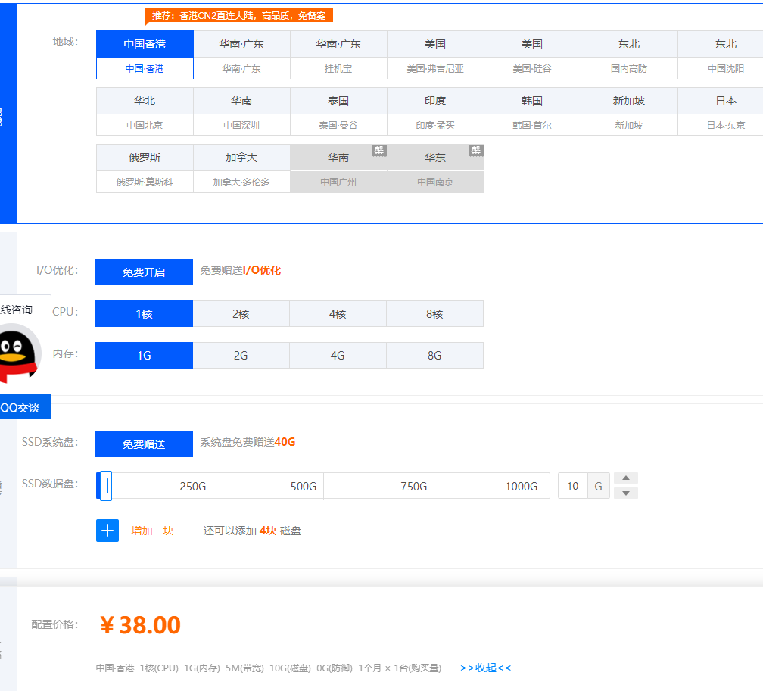Open the QQ交谈 chat button
The height and width of the screenshot is (691, 763).
pos(21,408)
